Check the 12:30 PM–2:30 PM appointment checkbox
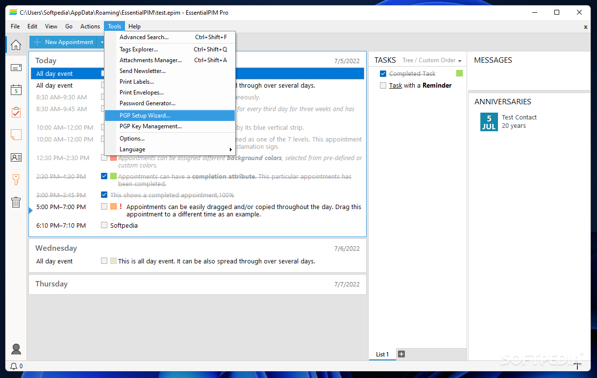597x378 pixels. coord(104,158)
